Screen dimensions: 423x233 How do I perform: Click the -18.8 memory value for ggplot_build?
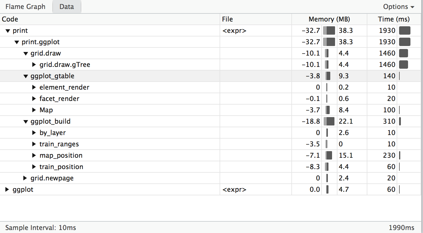[x=311, y=121]
